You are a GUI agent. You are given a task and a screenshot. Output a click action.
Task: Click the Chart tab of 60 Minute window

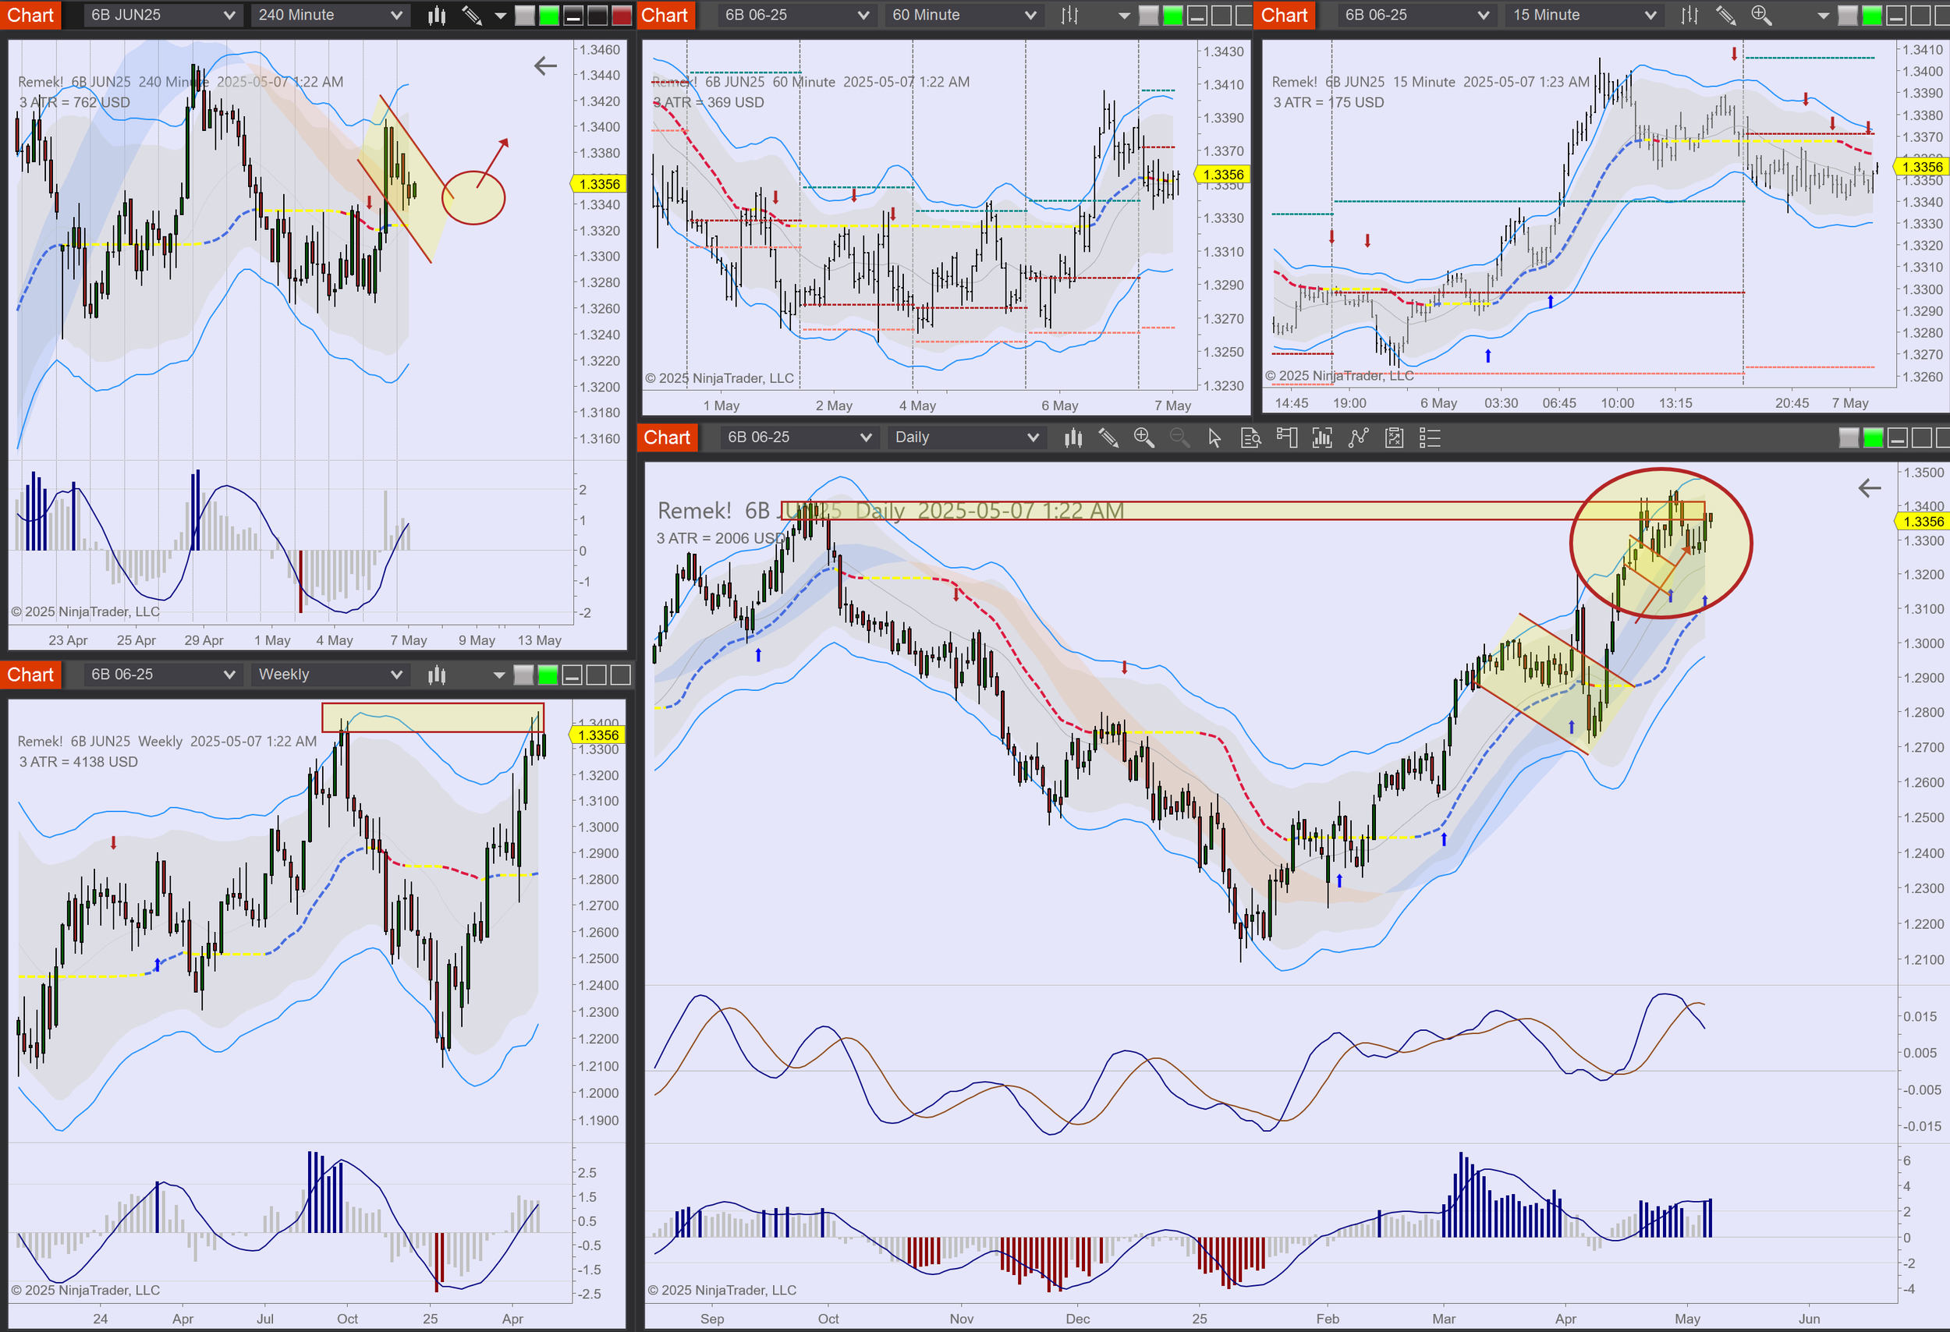(x=665, y=15)
